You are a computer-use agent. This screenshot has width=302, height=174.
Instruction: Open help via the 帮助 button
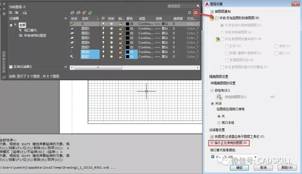pos(287,168)
